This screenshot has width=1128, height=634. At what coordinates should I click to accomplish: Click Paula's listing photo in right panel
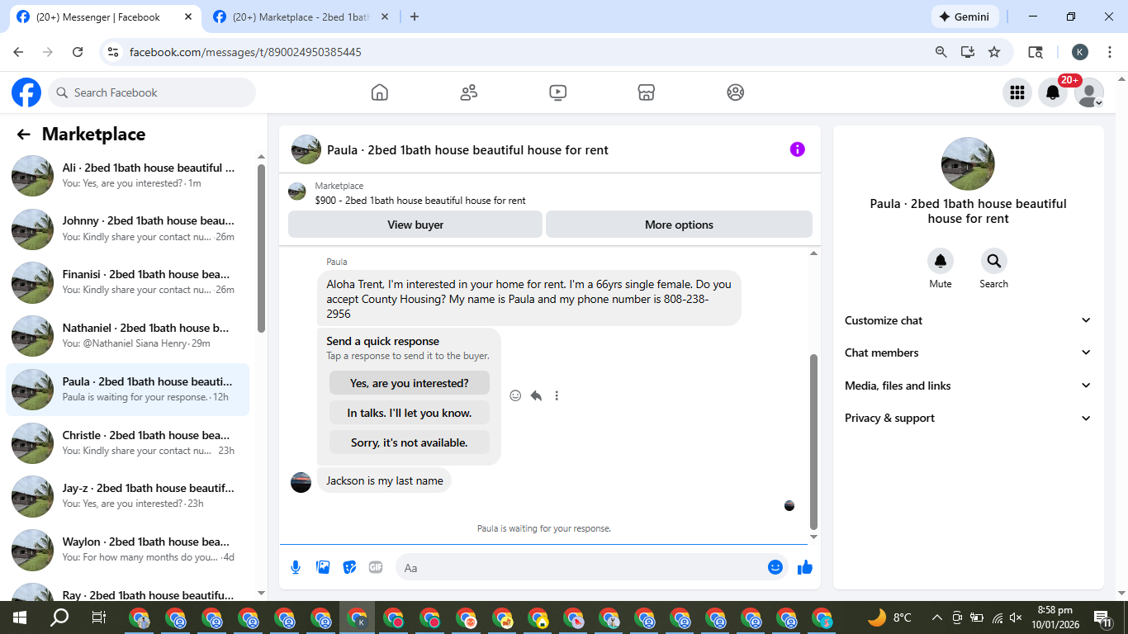tap(968, 163)
